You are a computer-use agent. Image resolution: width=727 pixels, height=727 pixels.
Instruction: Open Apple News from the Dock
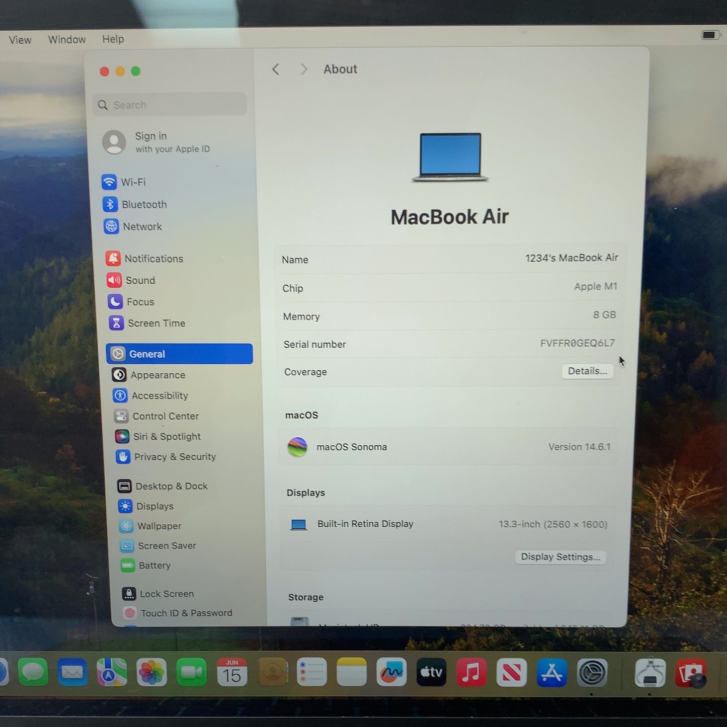pyautogui.click(x=511, y=672)
